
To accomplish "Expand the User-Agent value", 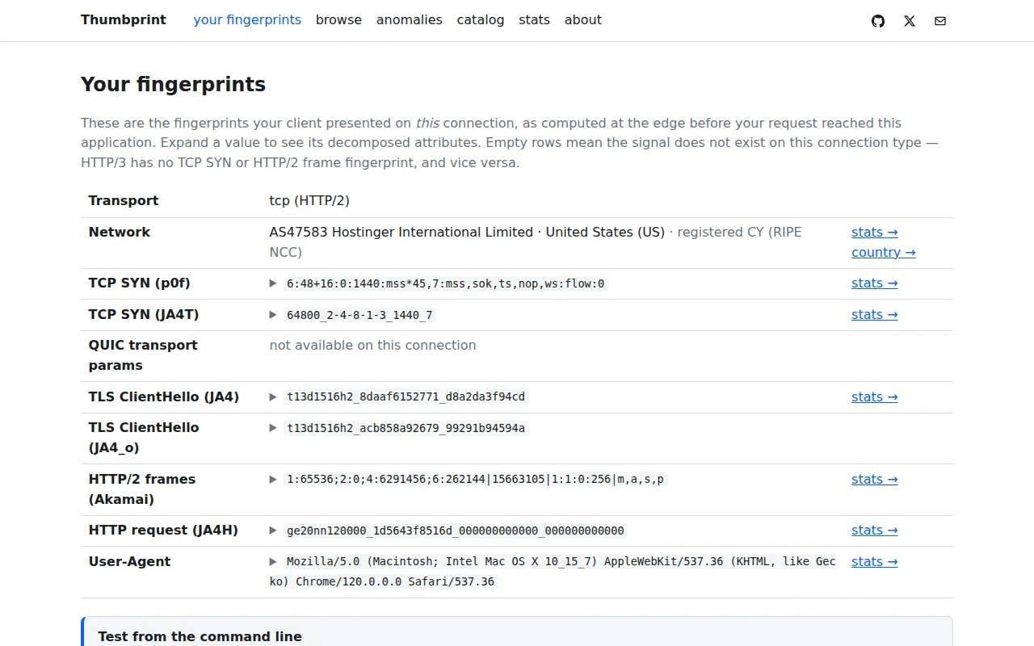I will pyautogui.click(x=273, y=561).
